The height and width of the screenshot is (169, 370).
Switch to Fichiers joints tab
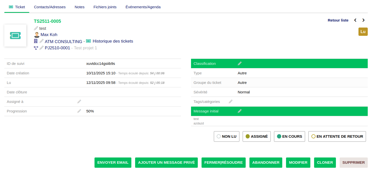[x=105, y=7]
